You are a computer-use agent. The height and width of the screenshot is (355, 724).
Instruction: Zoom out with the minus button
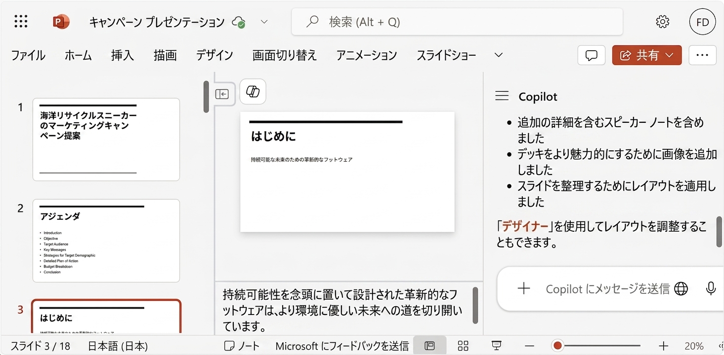coord(529,346)
